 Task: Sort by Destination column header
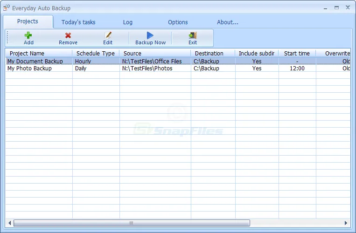coord(213,53)
